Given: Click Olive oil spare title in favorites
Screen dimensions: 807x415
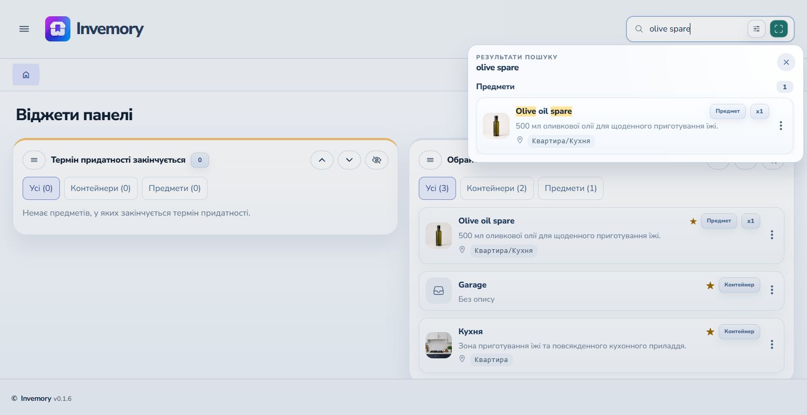Looking at the screenshot, I should click(487, 221).
